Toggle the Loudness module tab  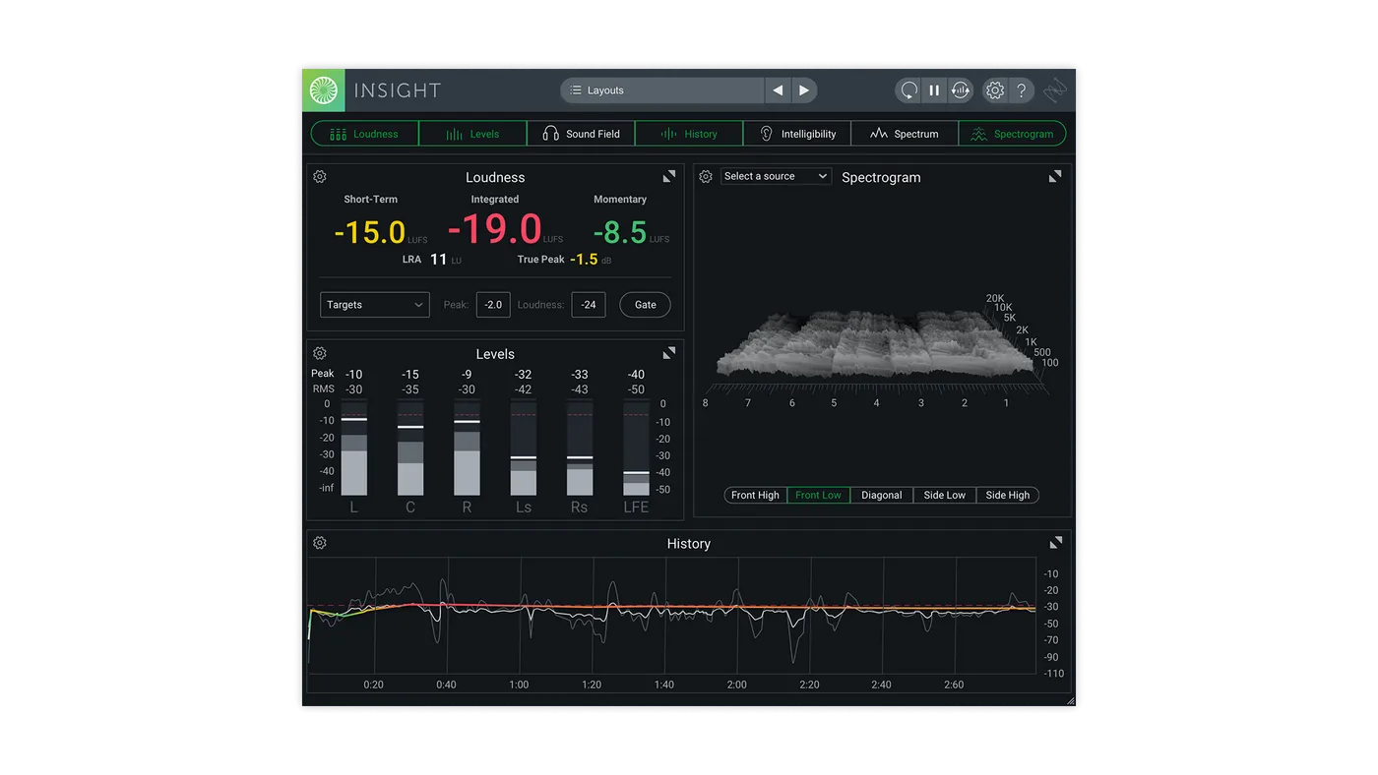[365, 134]
